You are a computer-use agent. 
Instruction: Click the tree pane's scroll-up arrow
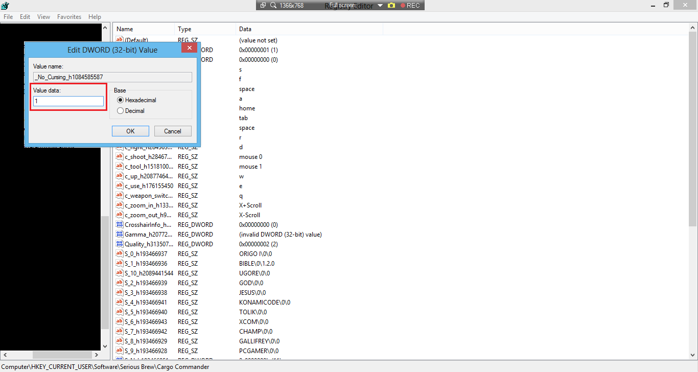point(105,28)
